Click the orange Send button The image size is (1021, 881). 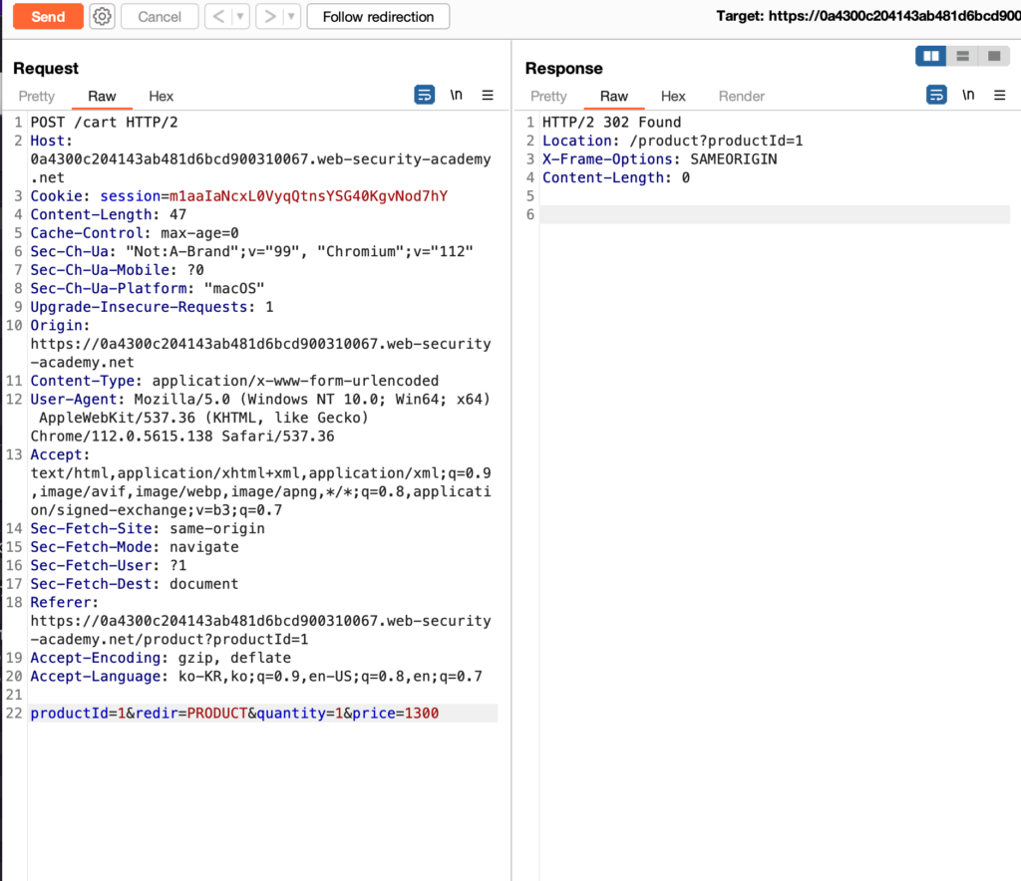[x=48, y=16]
